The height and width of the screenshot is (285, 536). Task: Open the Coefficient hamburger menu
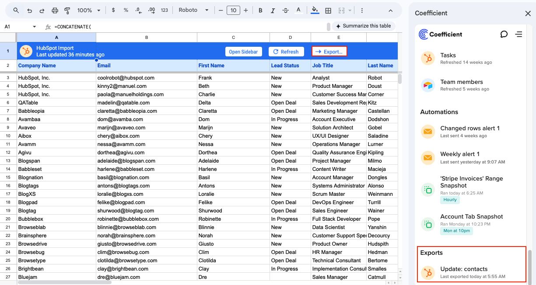(519, 34)
